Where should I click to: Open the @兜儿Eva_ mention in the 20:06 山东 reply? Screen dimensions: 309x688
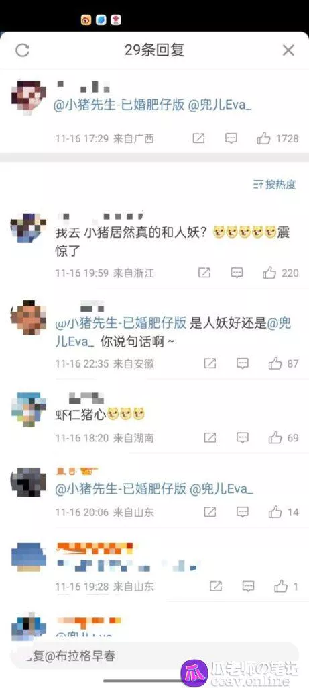coord(221,489)
